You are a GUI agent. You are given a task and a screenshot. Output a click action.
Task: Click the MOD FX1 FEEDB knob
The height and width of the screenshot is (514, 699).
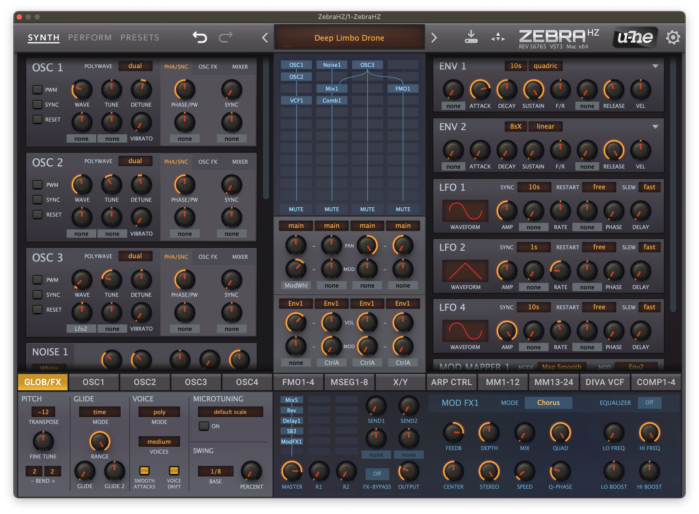click(x=454, y=433)
